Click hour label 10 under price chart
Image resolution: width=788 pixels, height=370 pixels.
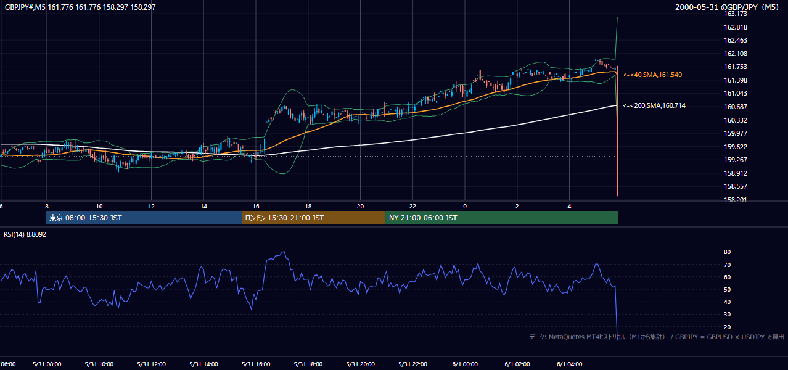pos(99,206)
